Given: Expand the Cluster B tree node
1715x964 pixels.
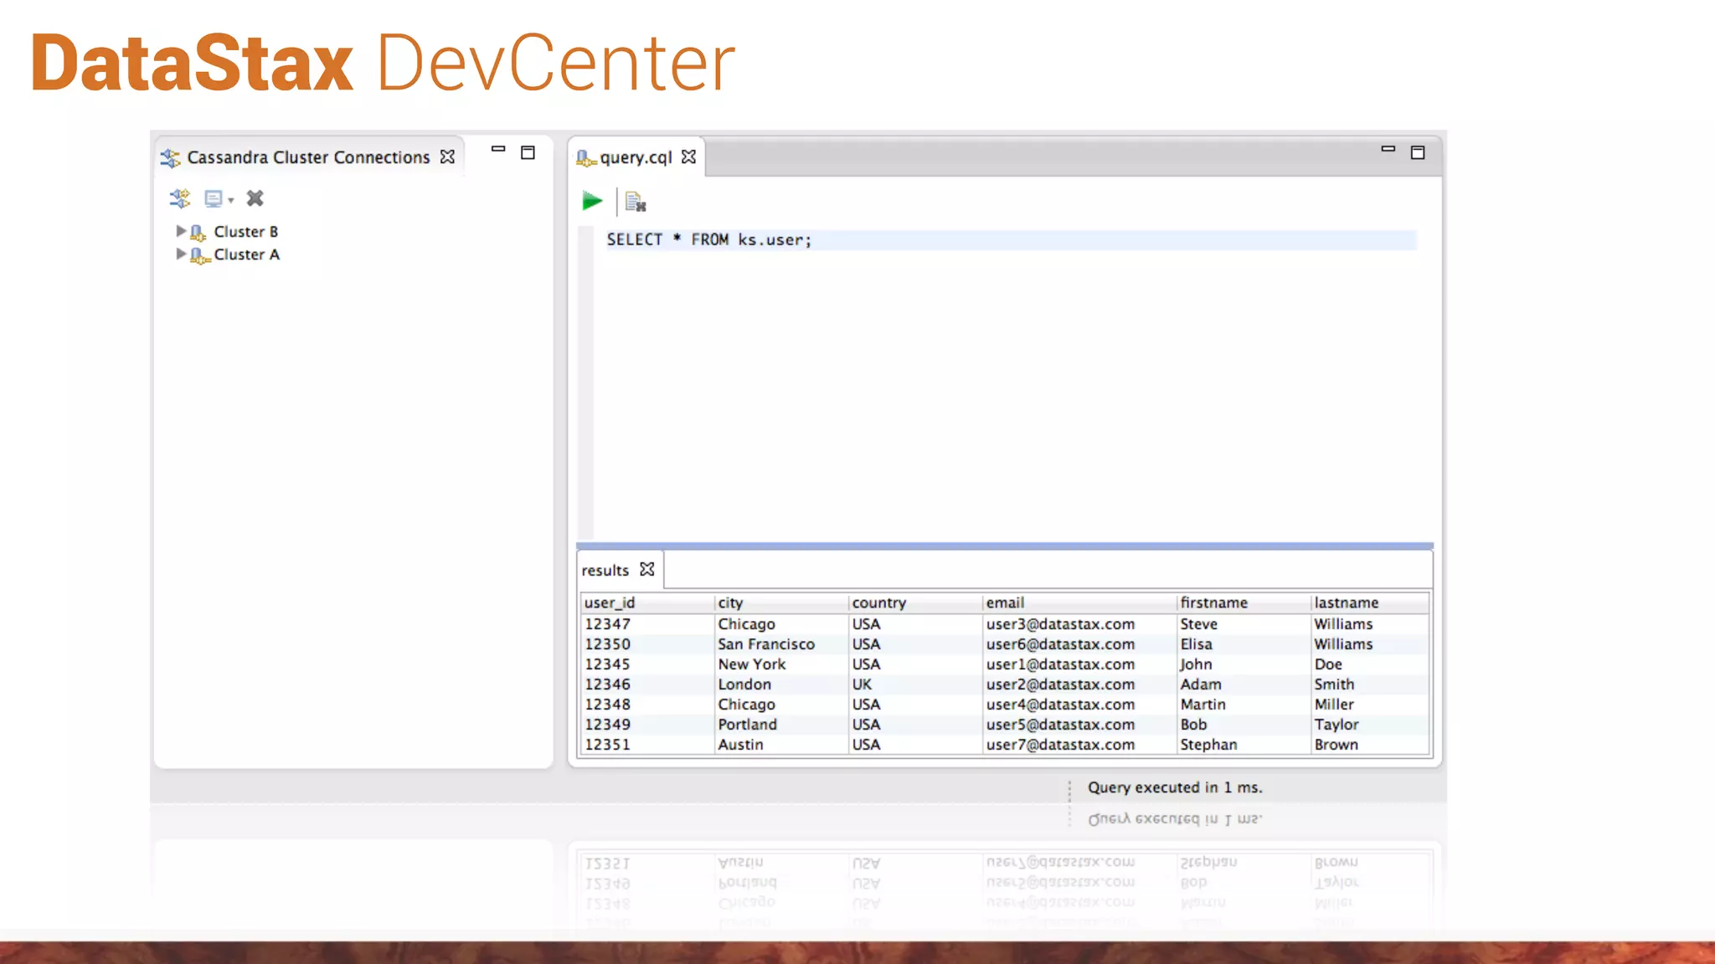Looking at the screenshot, I should [x=180, y=231].
